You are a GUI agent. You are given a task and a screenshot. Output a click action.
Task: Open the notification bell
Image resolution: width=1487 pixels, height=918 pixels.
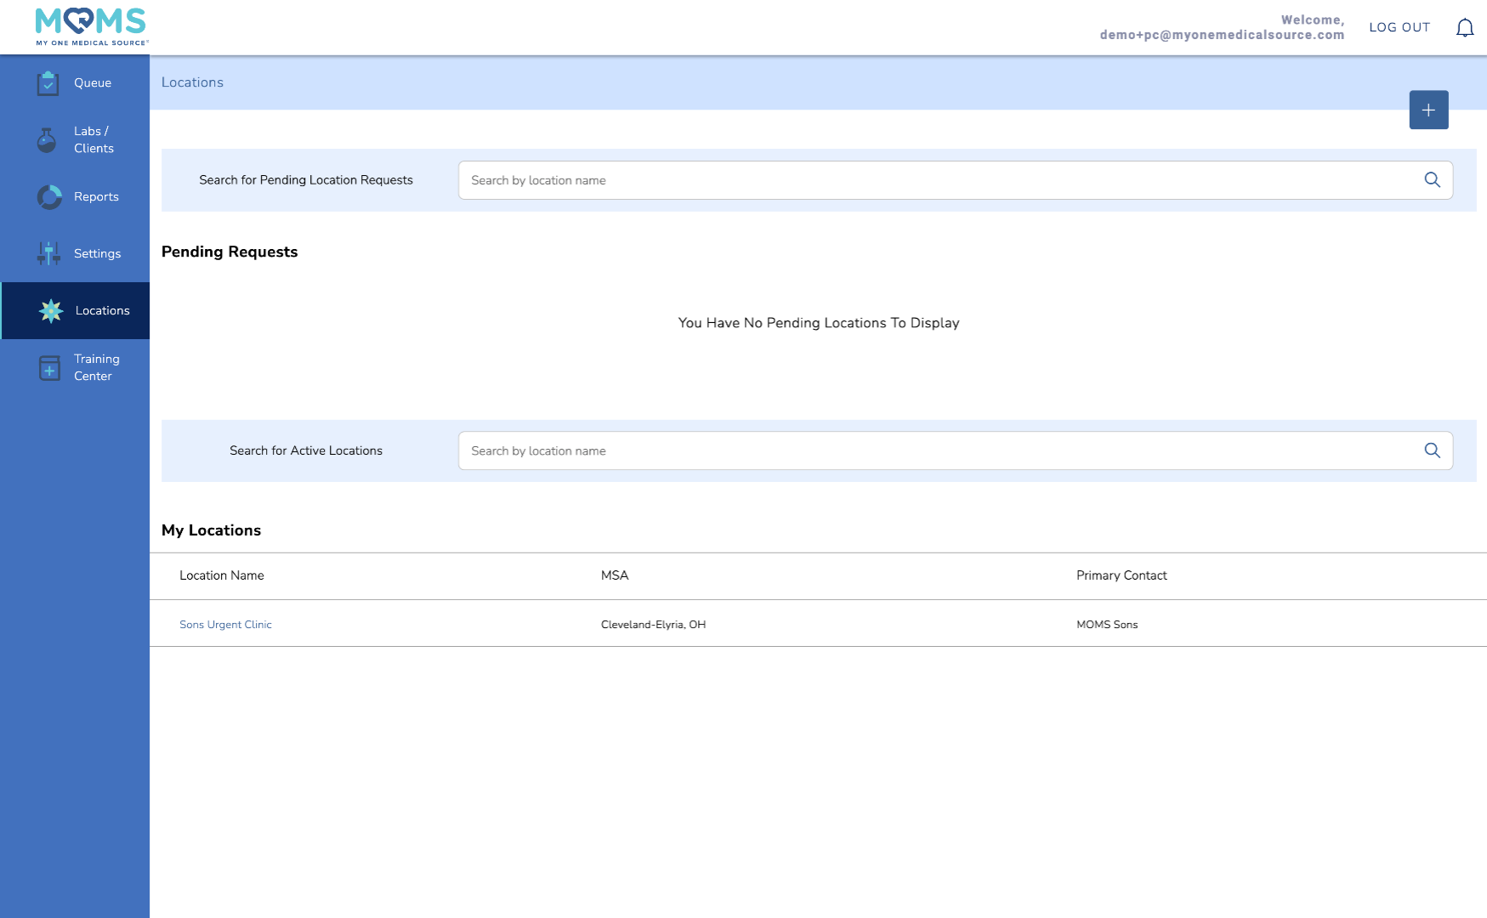[x=1464, y=28]
